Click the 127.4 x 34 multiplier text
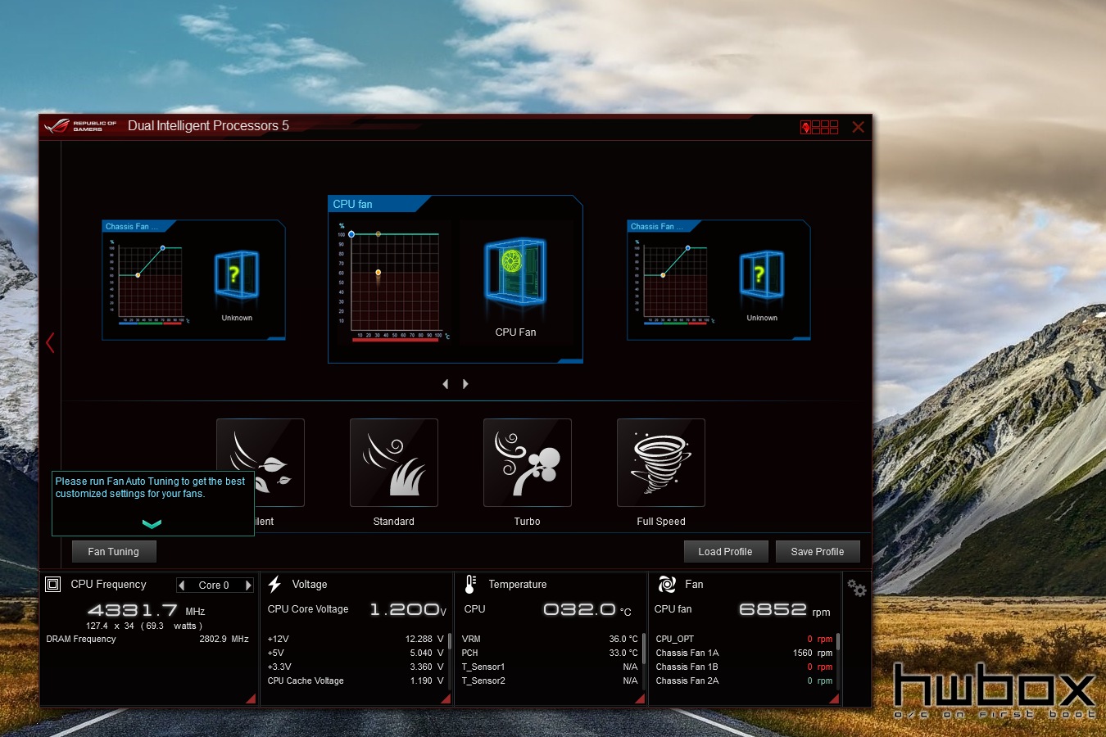The image size is (1106, 737). tap(110, 626)
